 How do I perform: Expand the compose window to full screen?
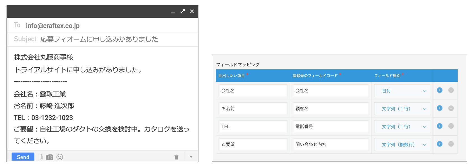click(x=183, y=11)
